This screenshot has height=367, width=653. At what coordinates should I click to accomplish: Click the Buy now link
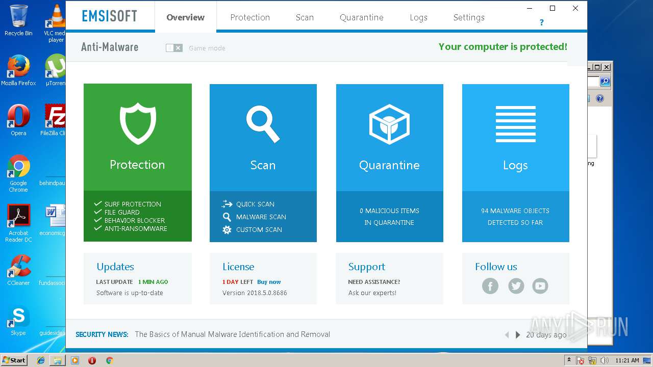269,282
